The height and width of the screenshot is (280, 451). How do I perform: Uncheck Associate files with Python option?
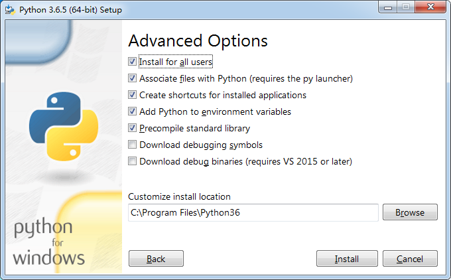(133, 78)
